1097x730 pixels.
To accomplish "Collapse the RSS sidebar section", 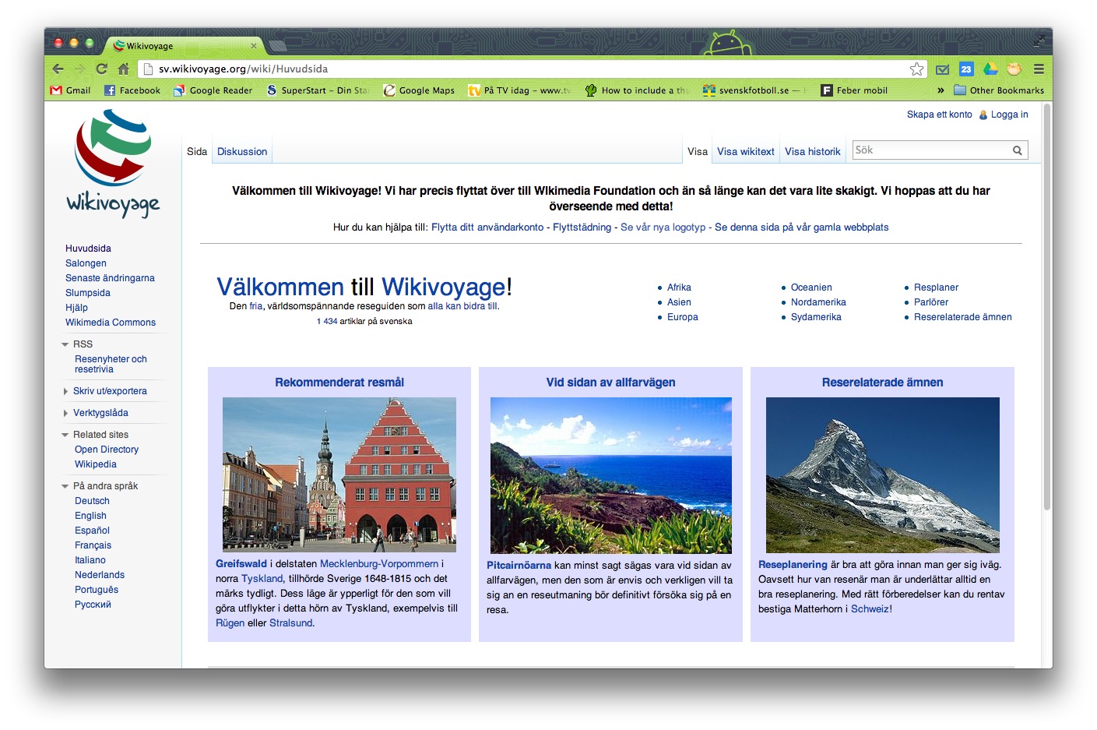I will pyautogui.click(x=65, y=344).
